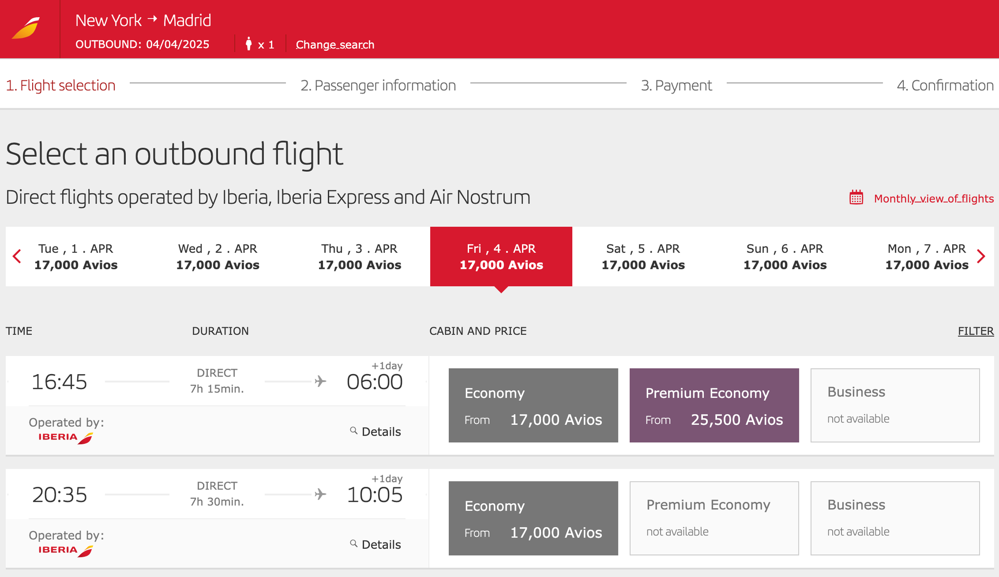The image size is (999, 577).
Task: Open the Change search link
Action: [335, 44]
